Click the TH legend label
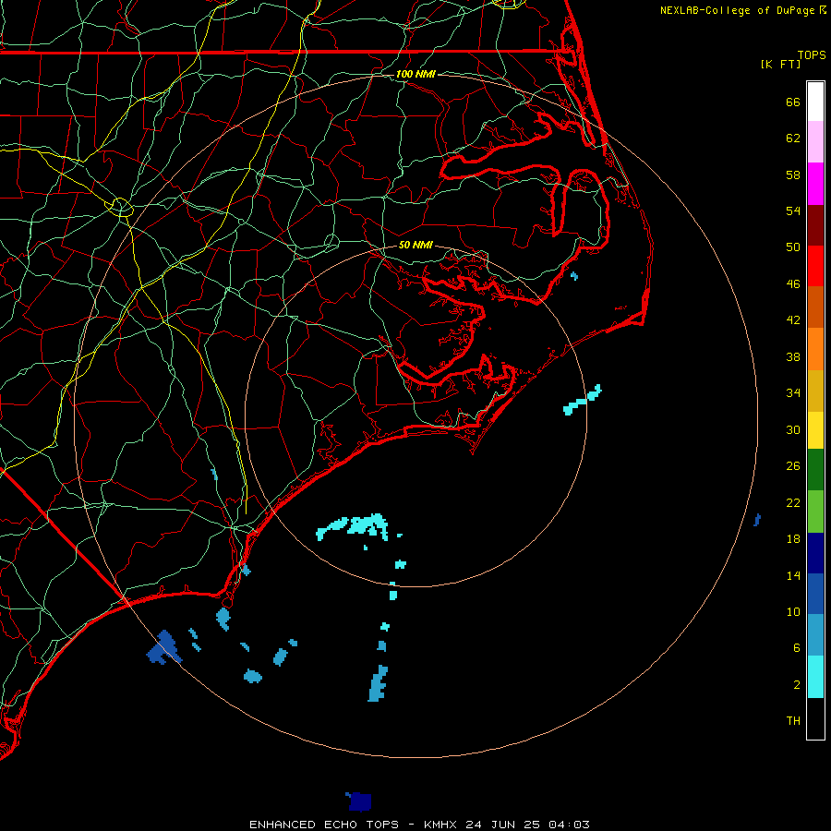The width and height of the screenshot is (831, 831). pyautogui.click(x=793, y=720)
